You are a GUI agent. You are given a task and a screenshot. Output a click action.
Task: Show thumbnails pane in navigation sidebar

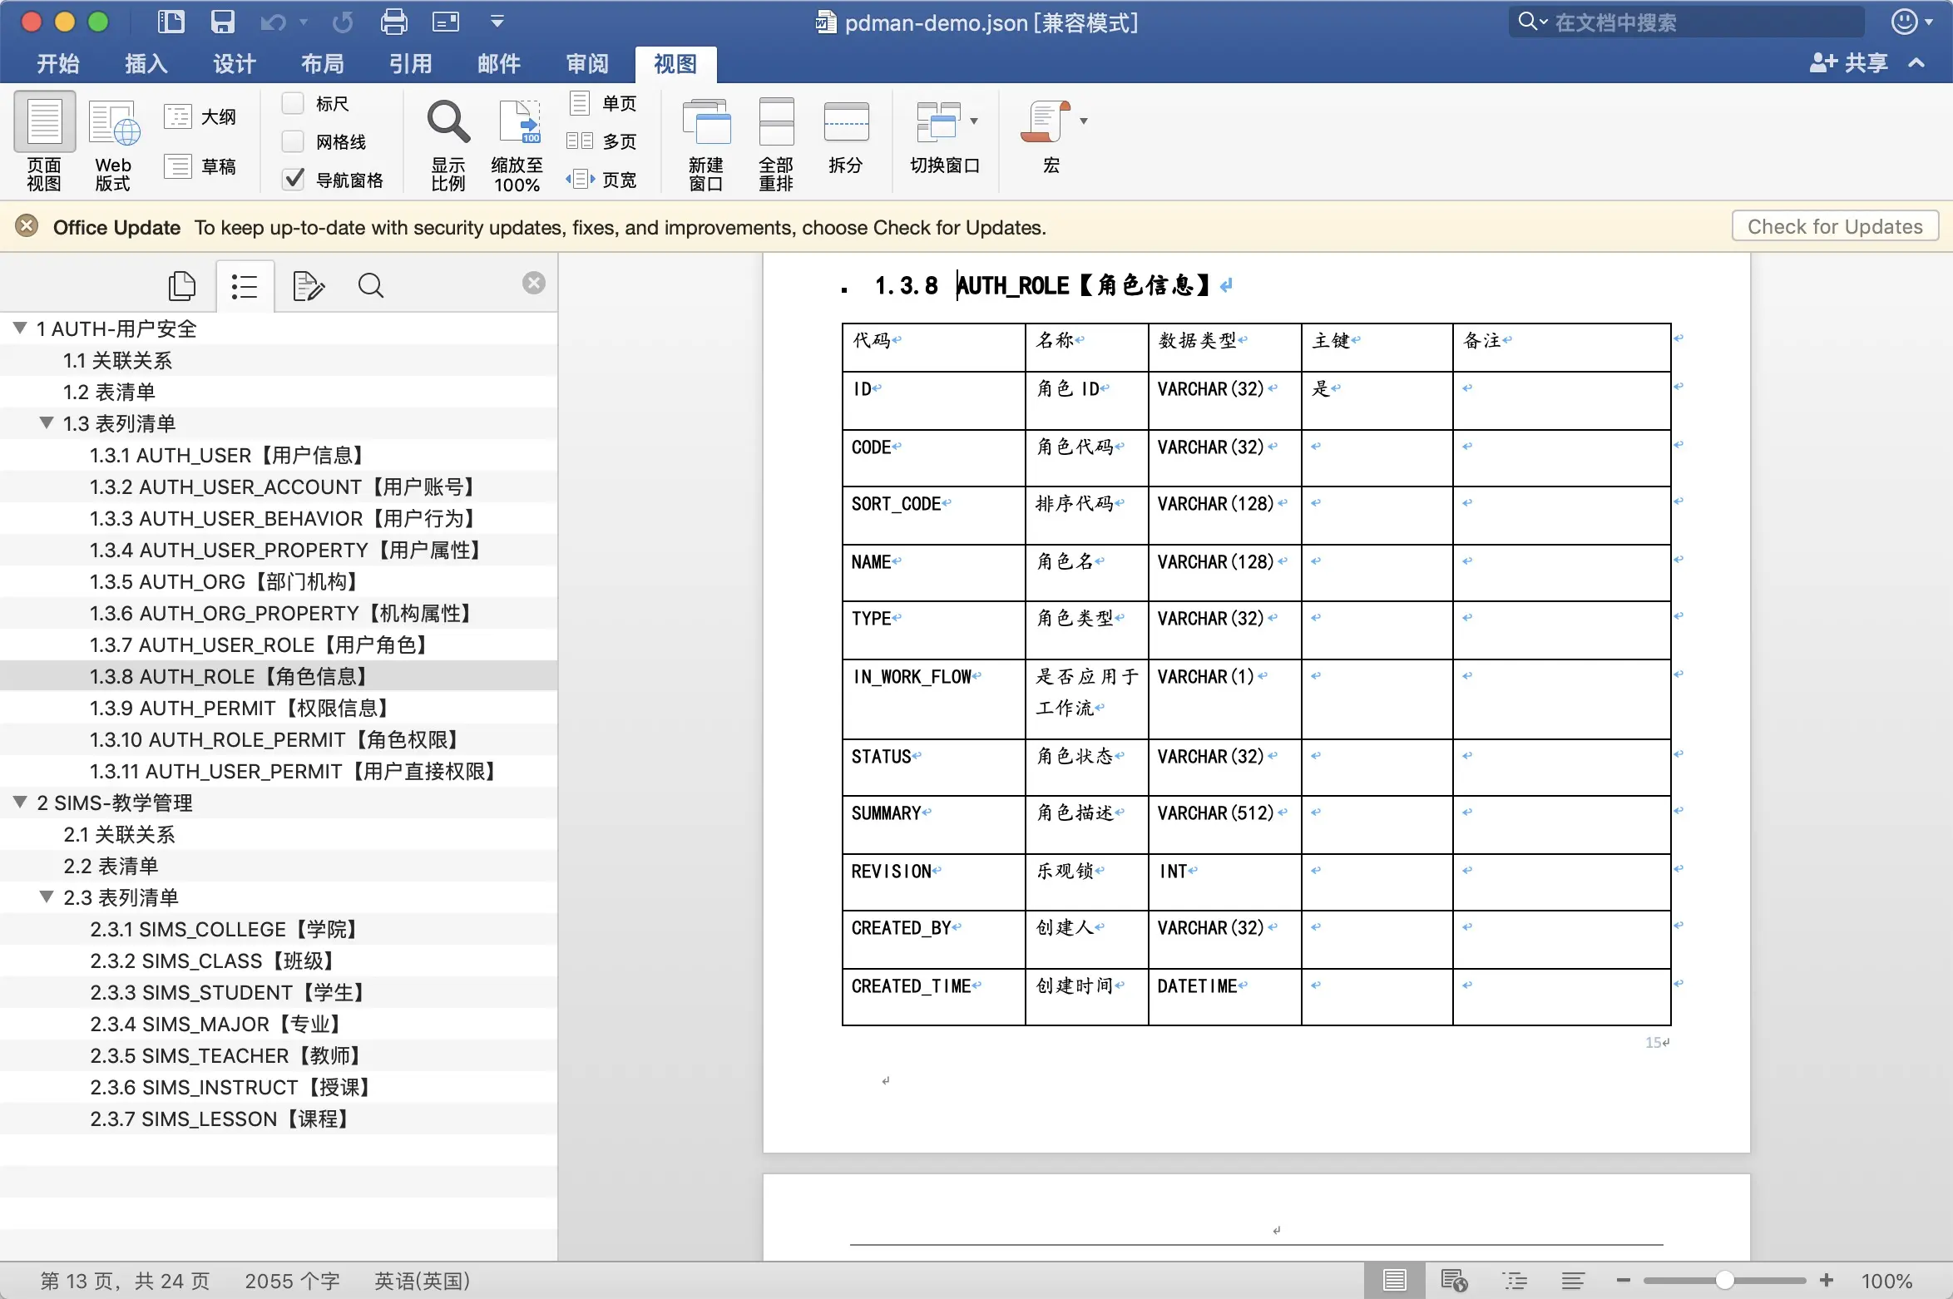(182, 286)
